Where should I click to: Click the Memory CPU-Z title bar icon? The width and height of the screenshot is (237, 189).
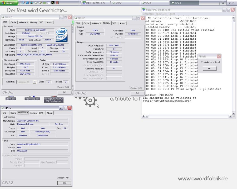76,18
